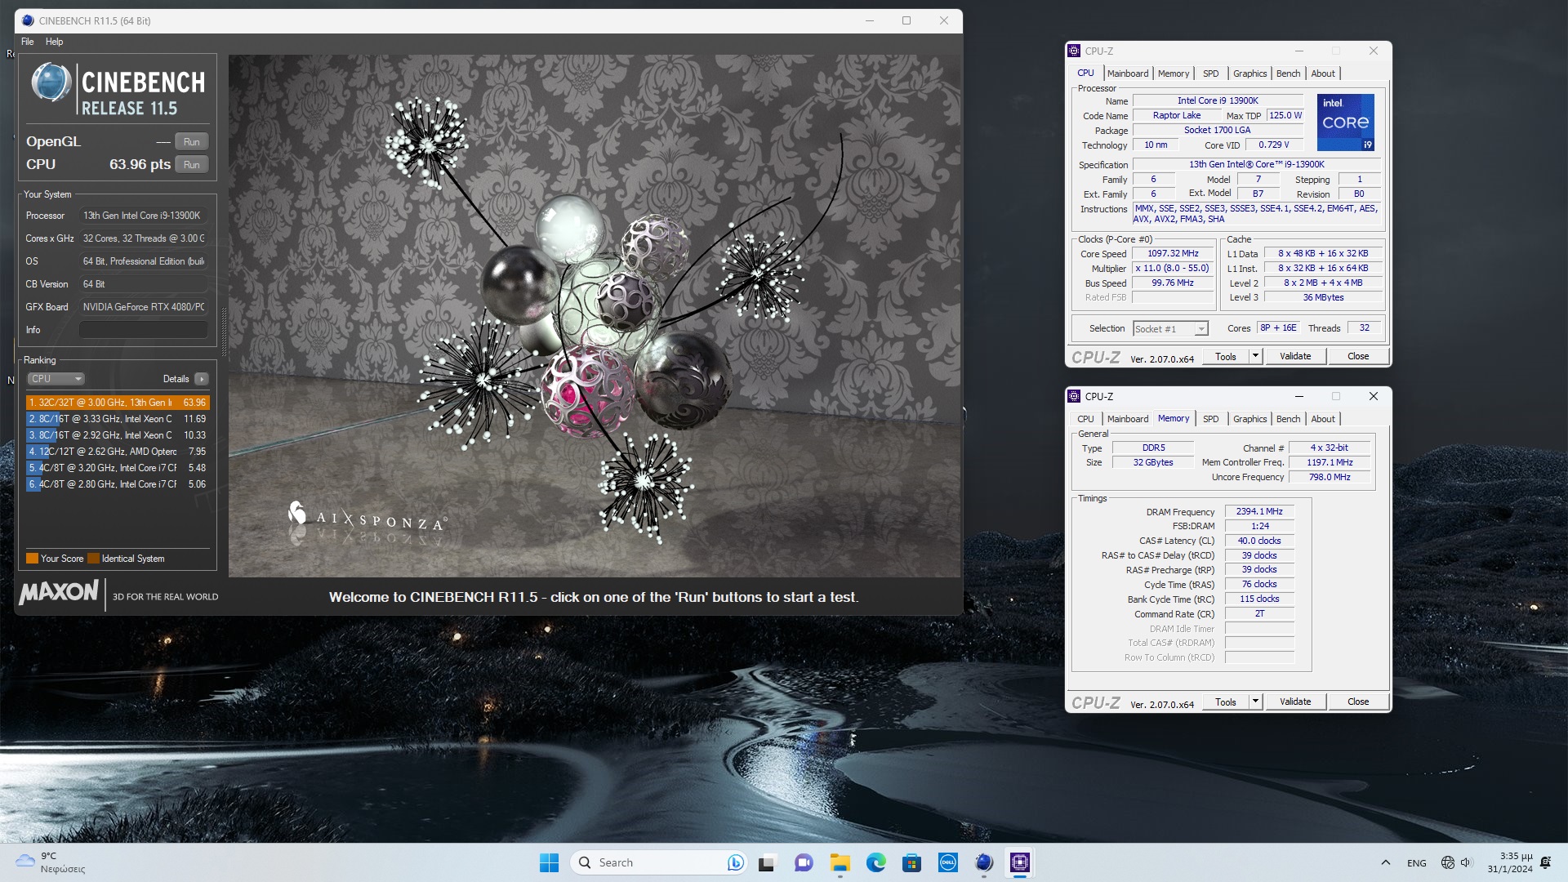Click Validate in the upper CPU-Z window
The height and width of the screenshot is (882, 1568).
[1295, 356]
